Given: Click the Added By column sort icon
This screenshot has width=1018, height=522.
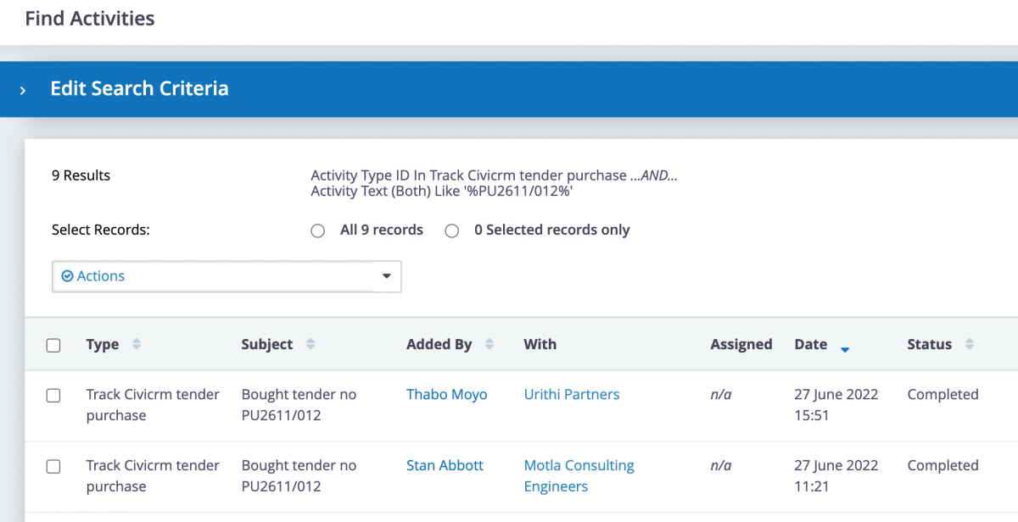Looking at the screenshot, I should coord(489,344).
